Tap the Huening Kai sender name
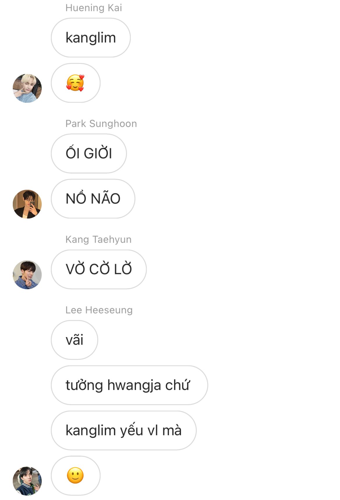The height and width of the screenshot is (500, 340). tap(94, 8)
